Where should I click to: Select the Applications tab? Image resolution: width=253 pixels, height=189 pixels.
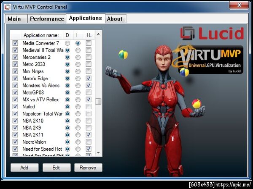[86, 18]
